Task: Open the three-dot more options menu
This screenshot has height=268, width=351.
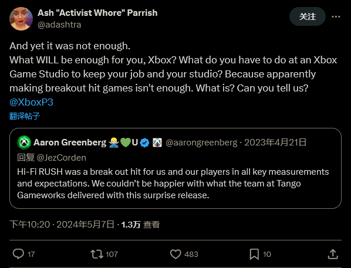Action: pyautogui.click(x=336, y=16)
